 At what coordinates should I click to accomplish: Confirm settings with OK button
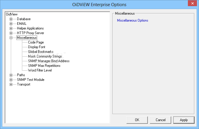pyautogui.click(x=137, y=120)
